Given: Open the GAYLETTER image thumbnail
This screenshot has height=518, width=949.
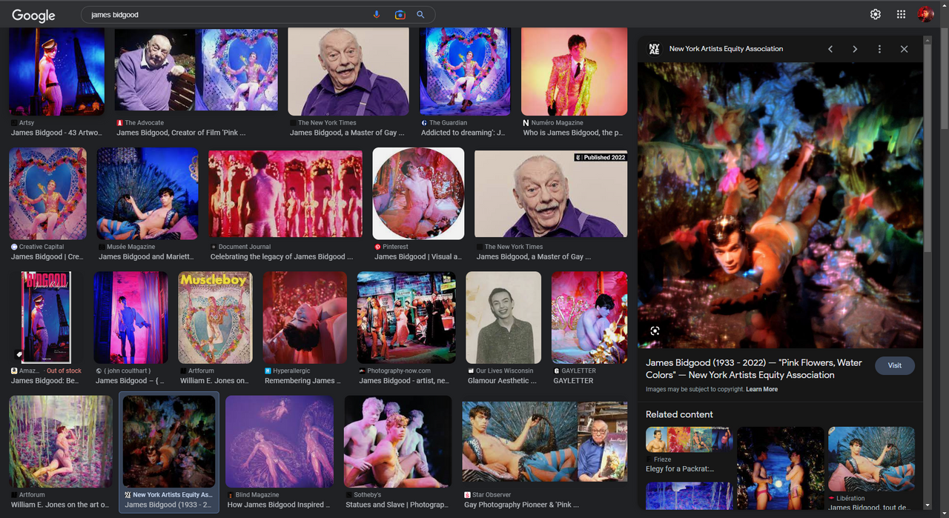Looking at the screenshot, I should tap(589, 317).
